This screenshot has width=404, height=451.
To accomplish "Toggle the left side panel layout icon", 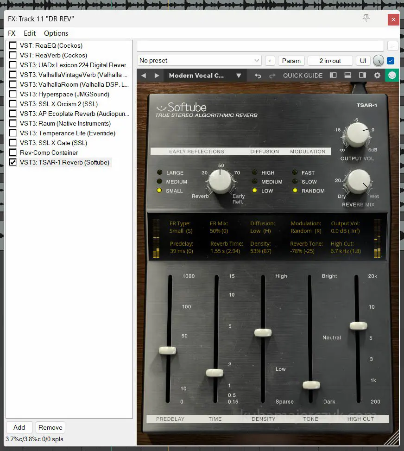I will click(333, 76).
